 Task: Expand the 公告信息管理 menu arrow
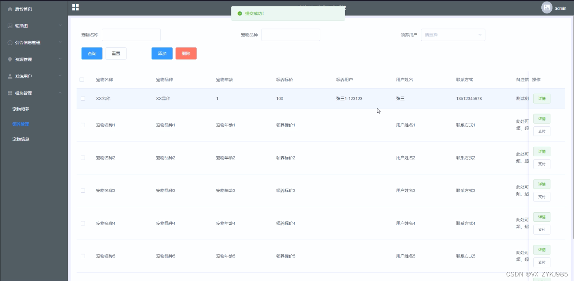click(60, 42)
